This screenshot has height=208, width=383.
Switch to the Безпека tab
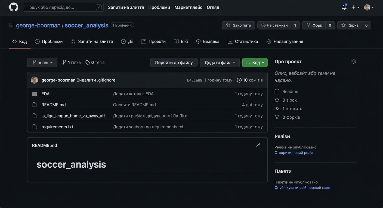click(x=208, y=41)
